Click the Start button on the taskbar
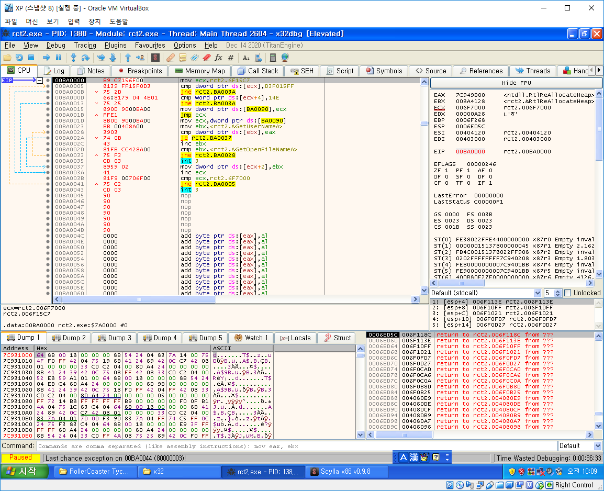This screenshot has width=604, height=491. click(24, 471)
